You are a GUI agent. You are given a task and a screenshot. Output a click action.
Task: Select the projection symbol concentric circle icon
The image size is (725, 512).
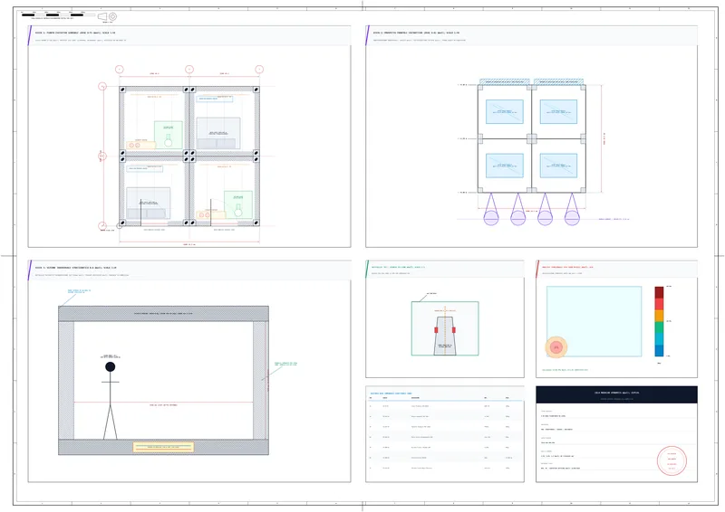112,16
